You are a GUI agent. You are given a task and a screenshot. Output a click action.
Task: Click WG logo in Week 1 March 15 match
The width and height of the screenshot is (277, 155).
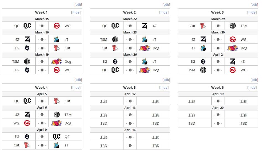click(x=57, y=26)
